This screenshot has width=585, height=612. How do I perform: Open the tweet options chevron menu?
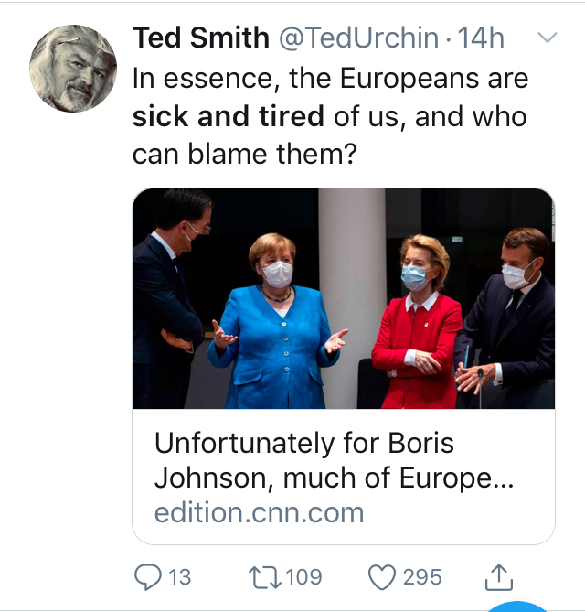pos(548,38)
